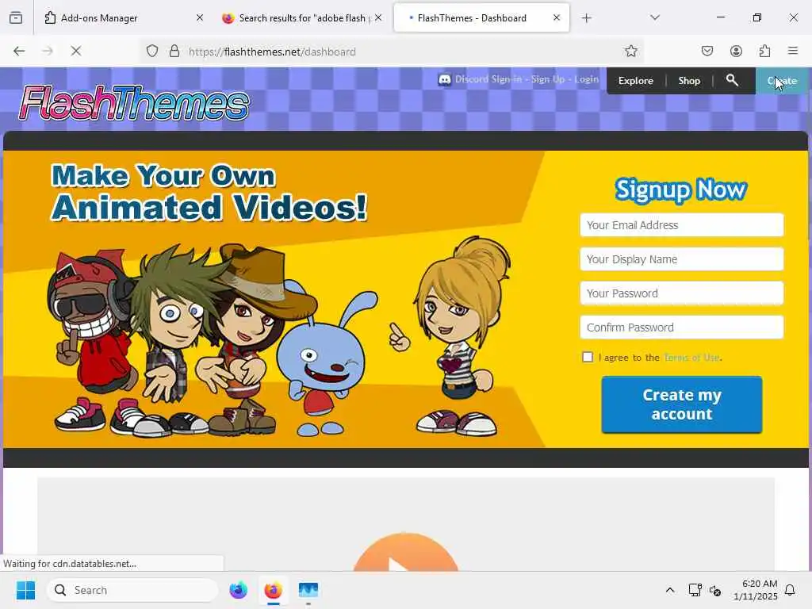This screenshot has height=609, width=812.
Task: Open the Windows Start menu
Action: coord(25,590)
